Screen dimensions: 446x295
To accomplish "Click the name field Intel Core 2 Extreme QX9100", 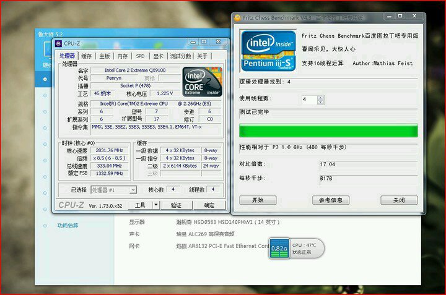I will [x=135, y=70].
